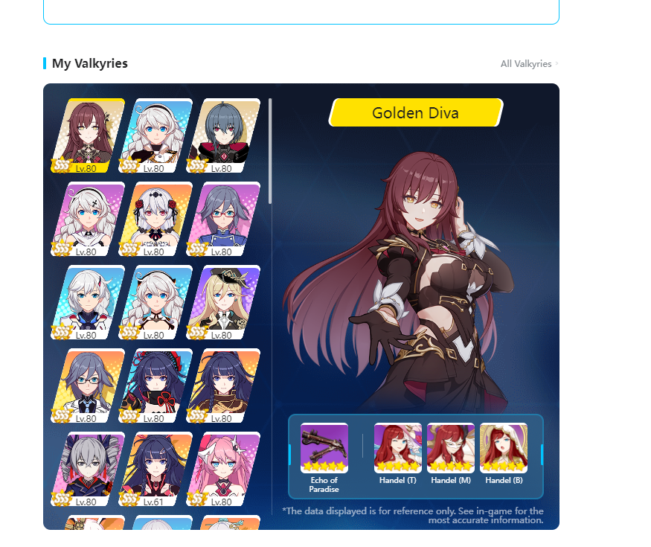The height and width of the screenshot is (547, 651).
Task: Choose the gray-haired valkyrie with drill twin-tails
Action: tap(88, 470)
